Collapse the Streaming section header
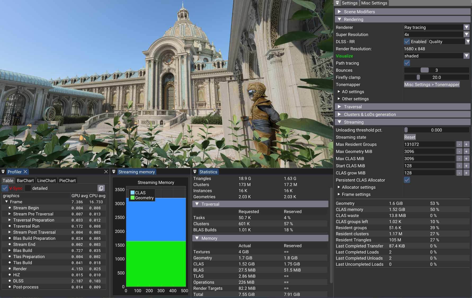Screen dimensions: 472x298 point(403,122)
